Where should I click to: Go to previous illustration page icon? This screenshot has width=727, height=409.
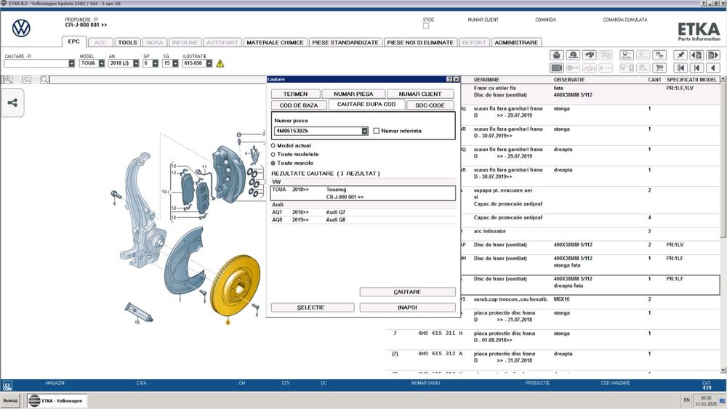coord(696,55)
